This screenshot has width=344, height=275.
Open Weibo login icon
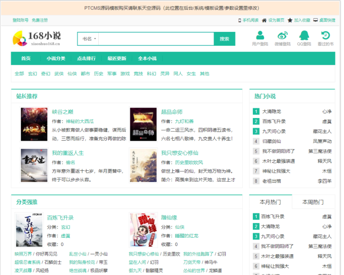coord(283,36)
